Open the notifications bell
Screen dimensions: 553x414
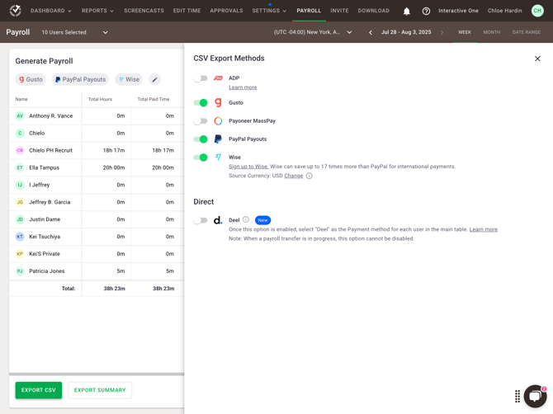[407, 12]
